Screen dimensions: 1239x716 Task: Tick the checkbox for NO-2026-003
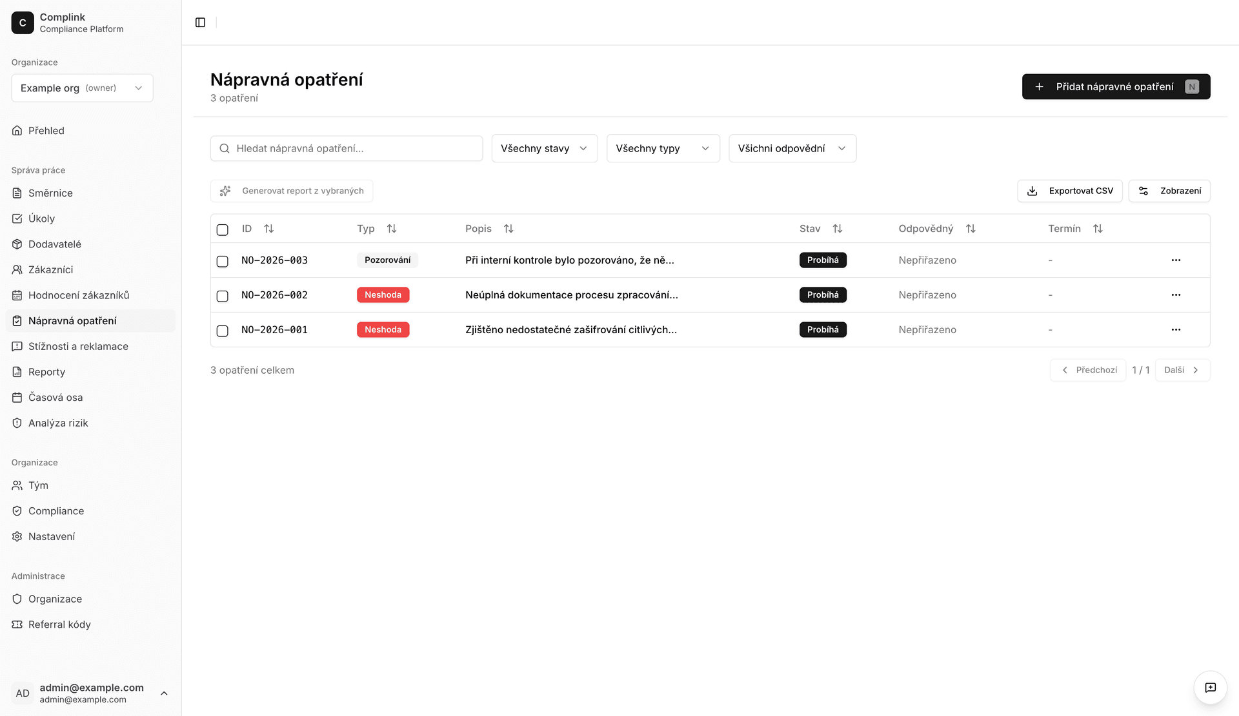tap(223, 261)
